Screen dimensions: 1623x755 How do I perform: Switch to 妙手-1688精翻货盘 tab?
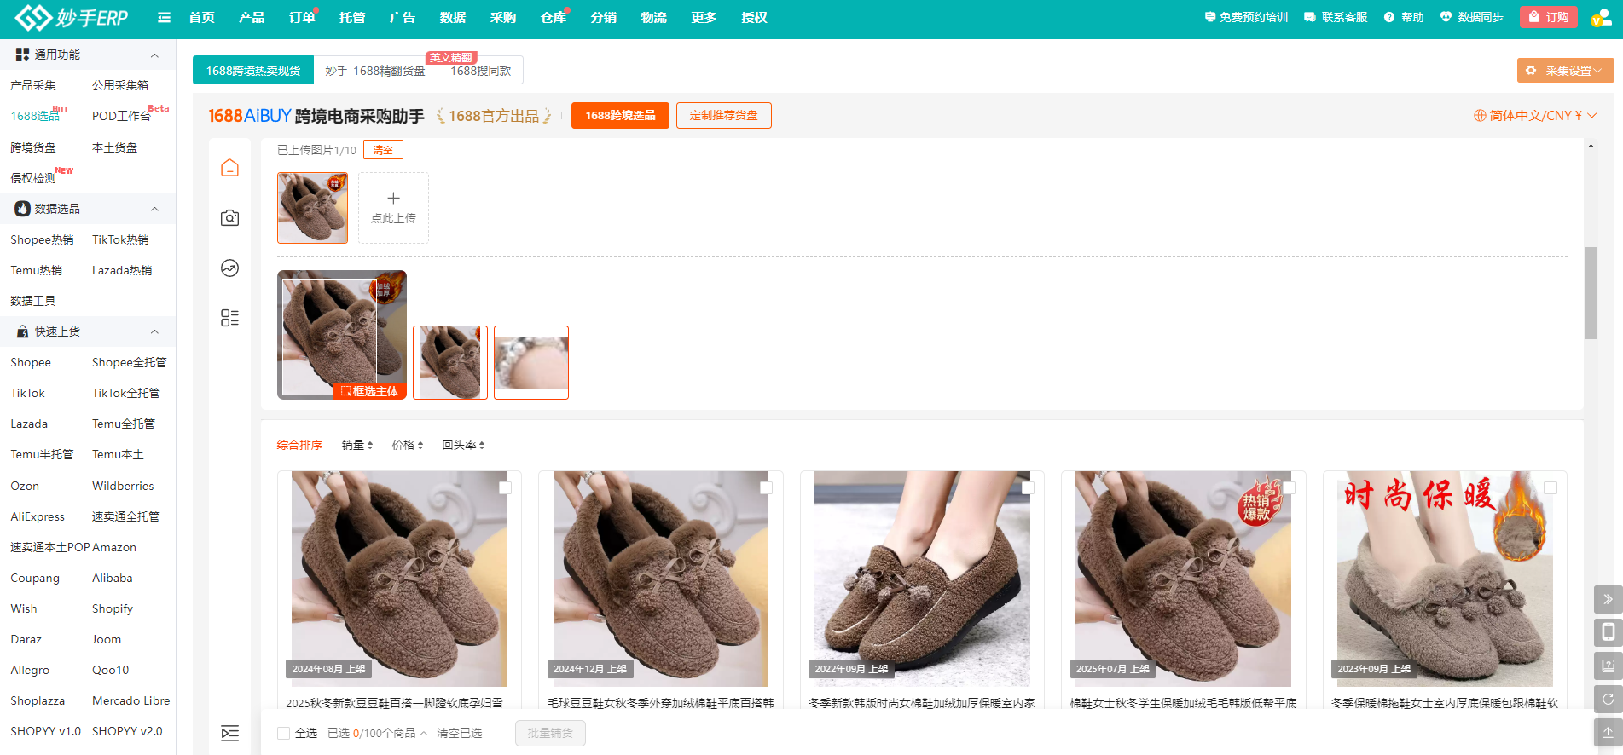pyautogui.click(x=375, y=71)
